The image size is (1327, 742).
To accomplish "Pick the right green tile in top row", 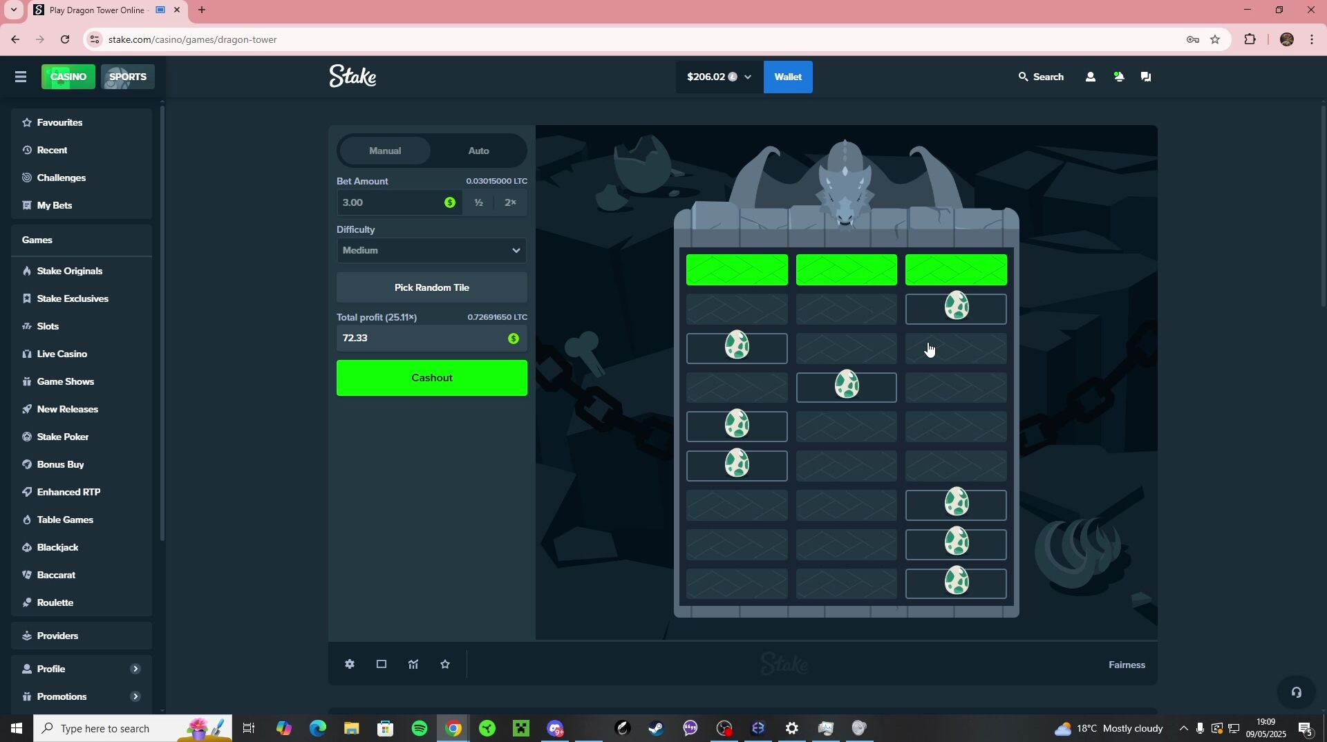I will click(956, 269).
